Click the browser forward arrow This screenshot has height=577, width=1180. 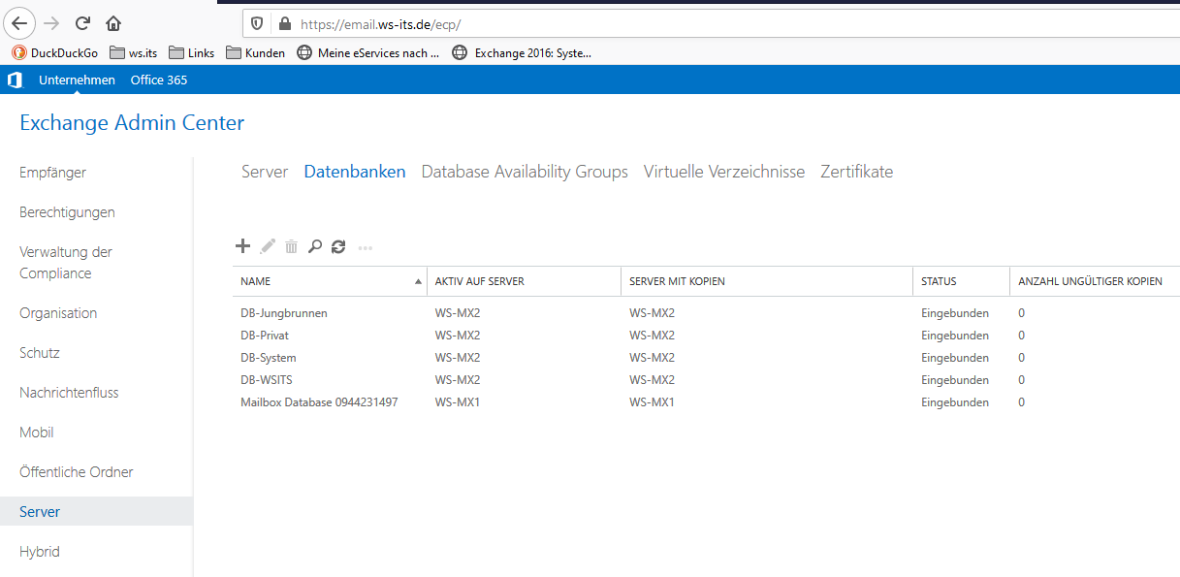(51, 23)
